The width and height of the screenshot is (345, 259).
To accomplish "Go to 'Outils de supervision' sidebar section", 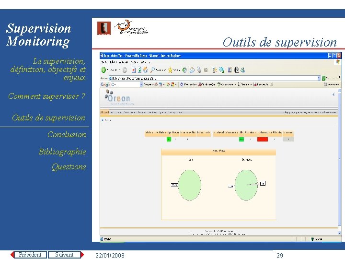I will pos(48,118).
